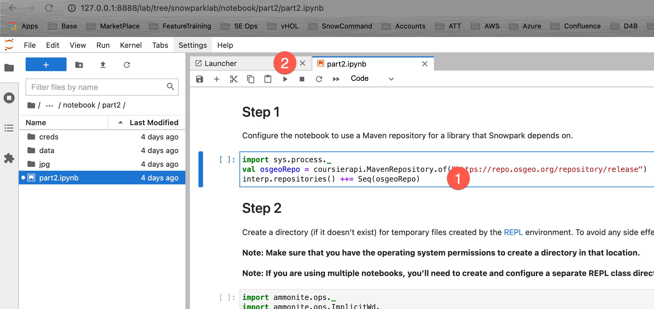The image size is (654, 309).
Task: Restart kernel and run all cells
Action: point(336,79)
